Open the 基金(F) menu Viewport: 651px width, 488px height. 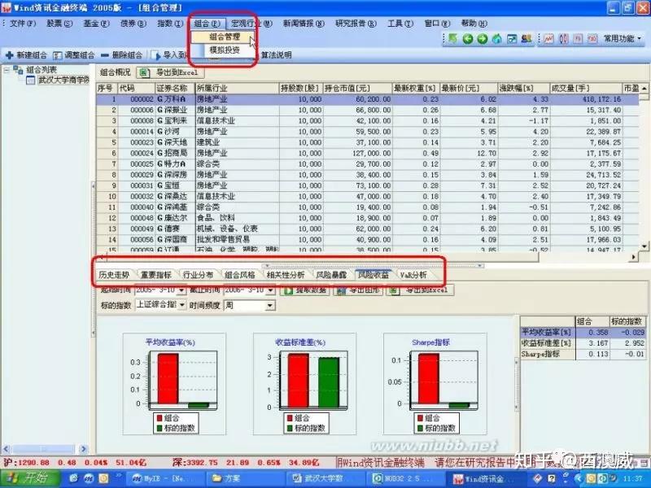[x=96, y=24]
